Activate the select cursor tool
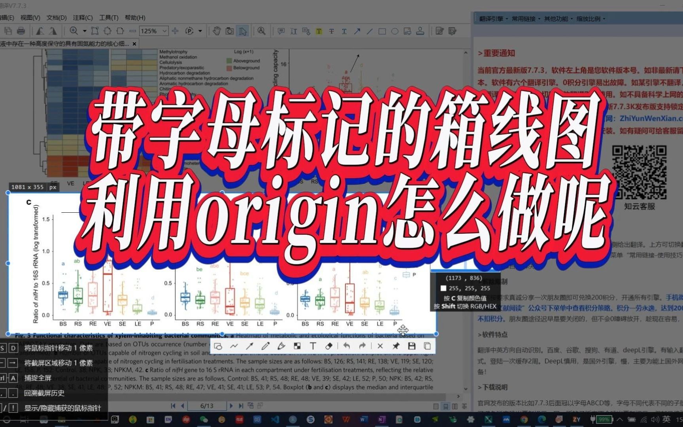Screen dimensions: 683x427 pos(242,31)
